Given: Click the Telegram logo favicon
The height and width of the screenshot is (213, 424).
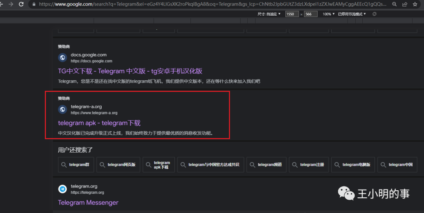Looking at the screenshot, I should point(62,189).
